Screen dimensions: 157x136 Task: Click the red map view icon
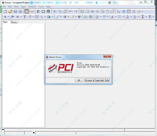[112, 11]
